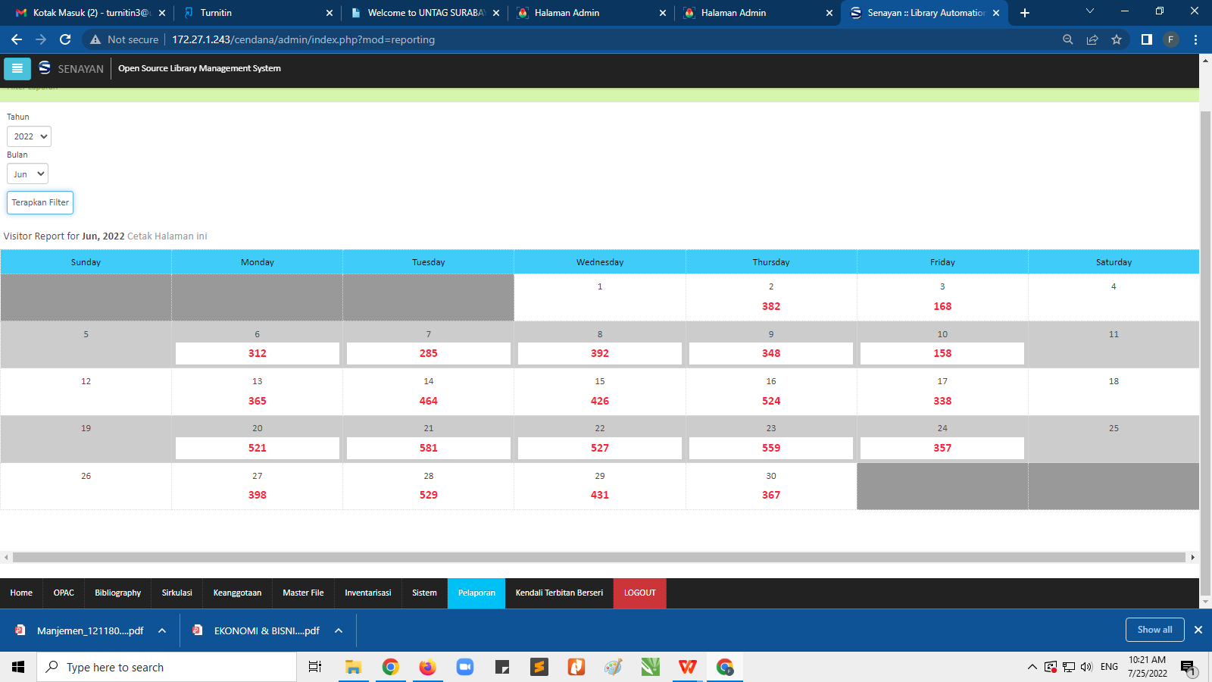This screenshot has width=1212, height=682.
Task: Expand options for EKONOMI & BISNI pdf download
Action: click(339, 630)
